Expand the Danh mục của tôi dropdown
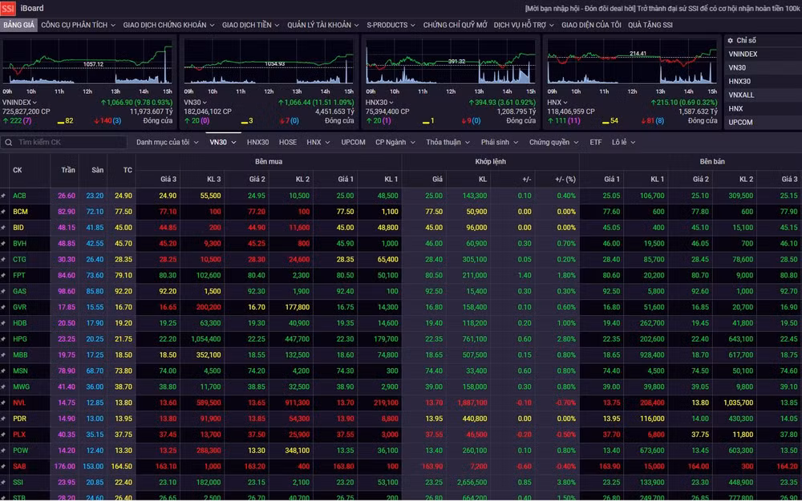802x502 pixels. pos(167,143)
